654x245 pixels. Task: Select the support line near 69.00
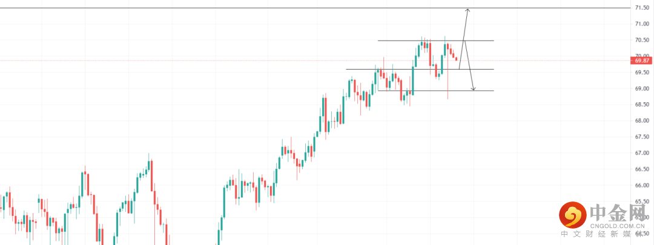pyautogui.click(x=424, y=91)
